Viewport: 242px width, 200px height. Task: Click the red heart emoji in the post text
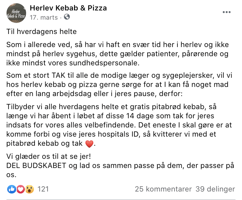[x=89, y=144]
